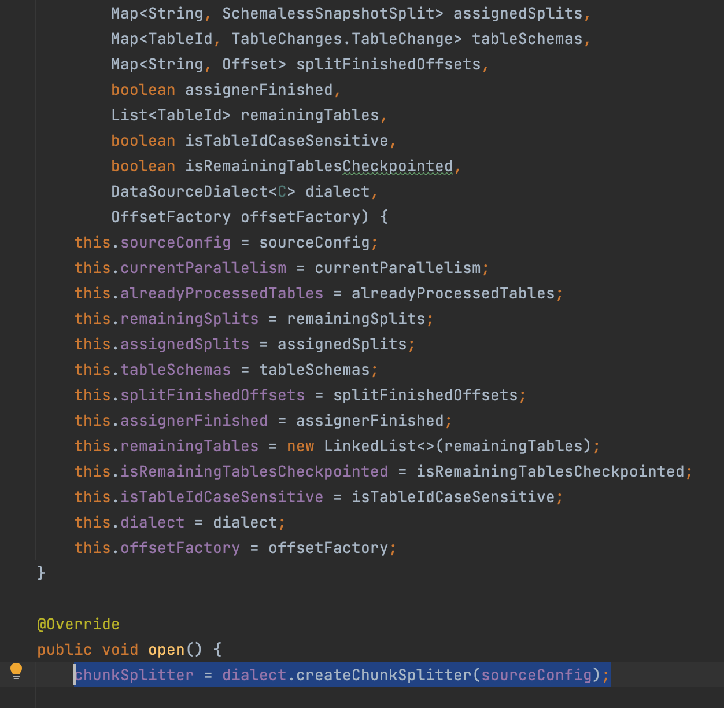Screen dimensions: 724x708
Task: Click chunkSplitter in the highlighted line
Action: point(134,675)
